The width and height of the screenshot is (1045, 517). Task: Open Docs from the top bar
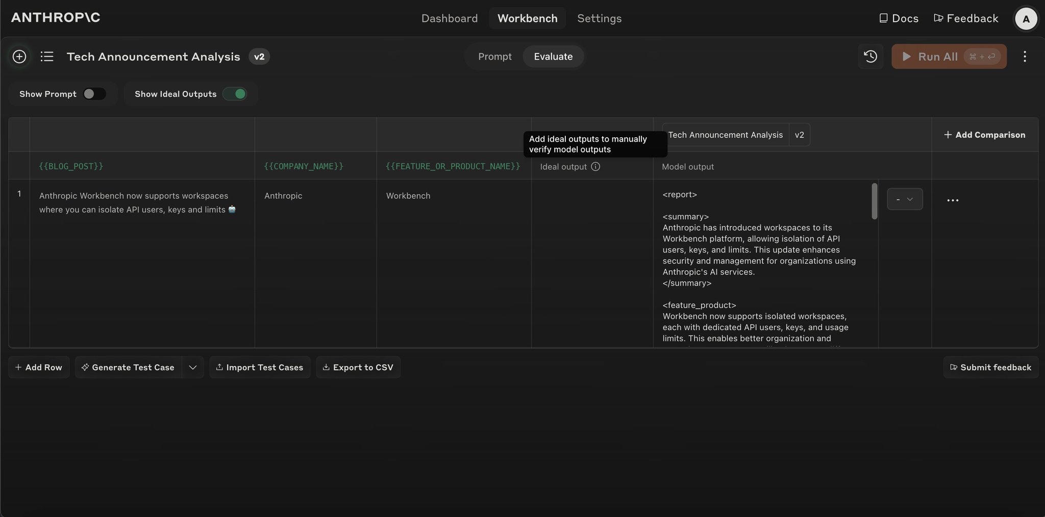click(899, 18)
